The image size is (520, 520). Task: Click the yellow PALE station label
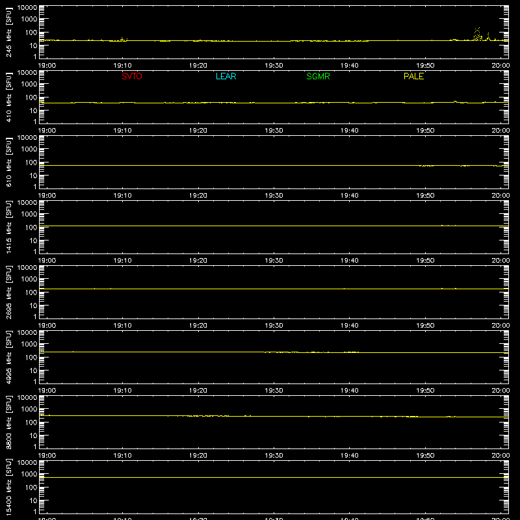point(413,76)
